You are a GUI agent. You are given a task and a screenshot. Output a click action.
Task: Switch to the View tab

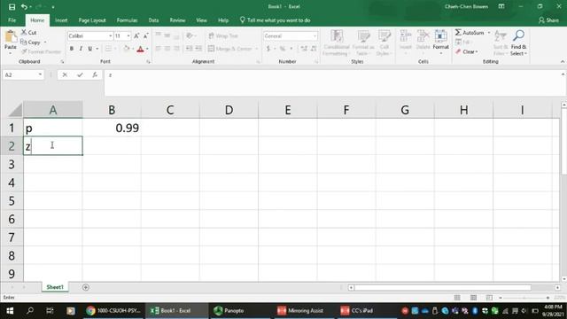click(x=201, y=20)
